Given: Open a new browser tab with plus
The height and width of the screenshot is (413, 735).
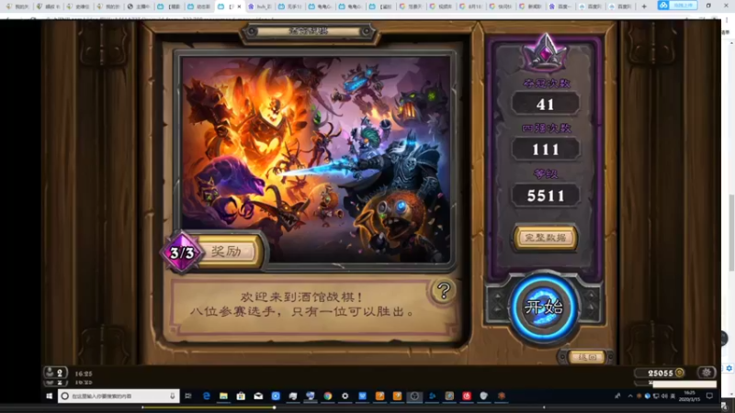Looking at the screenshot, I should click(644, 6).
